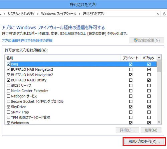Image resolution: width=167 pixels, height=149 pixels.
Task: Click the 詳細 button
Action: coord(127,130)
